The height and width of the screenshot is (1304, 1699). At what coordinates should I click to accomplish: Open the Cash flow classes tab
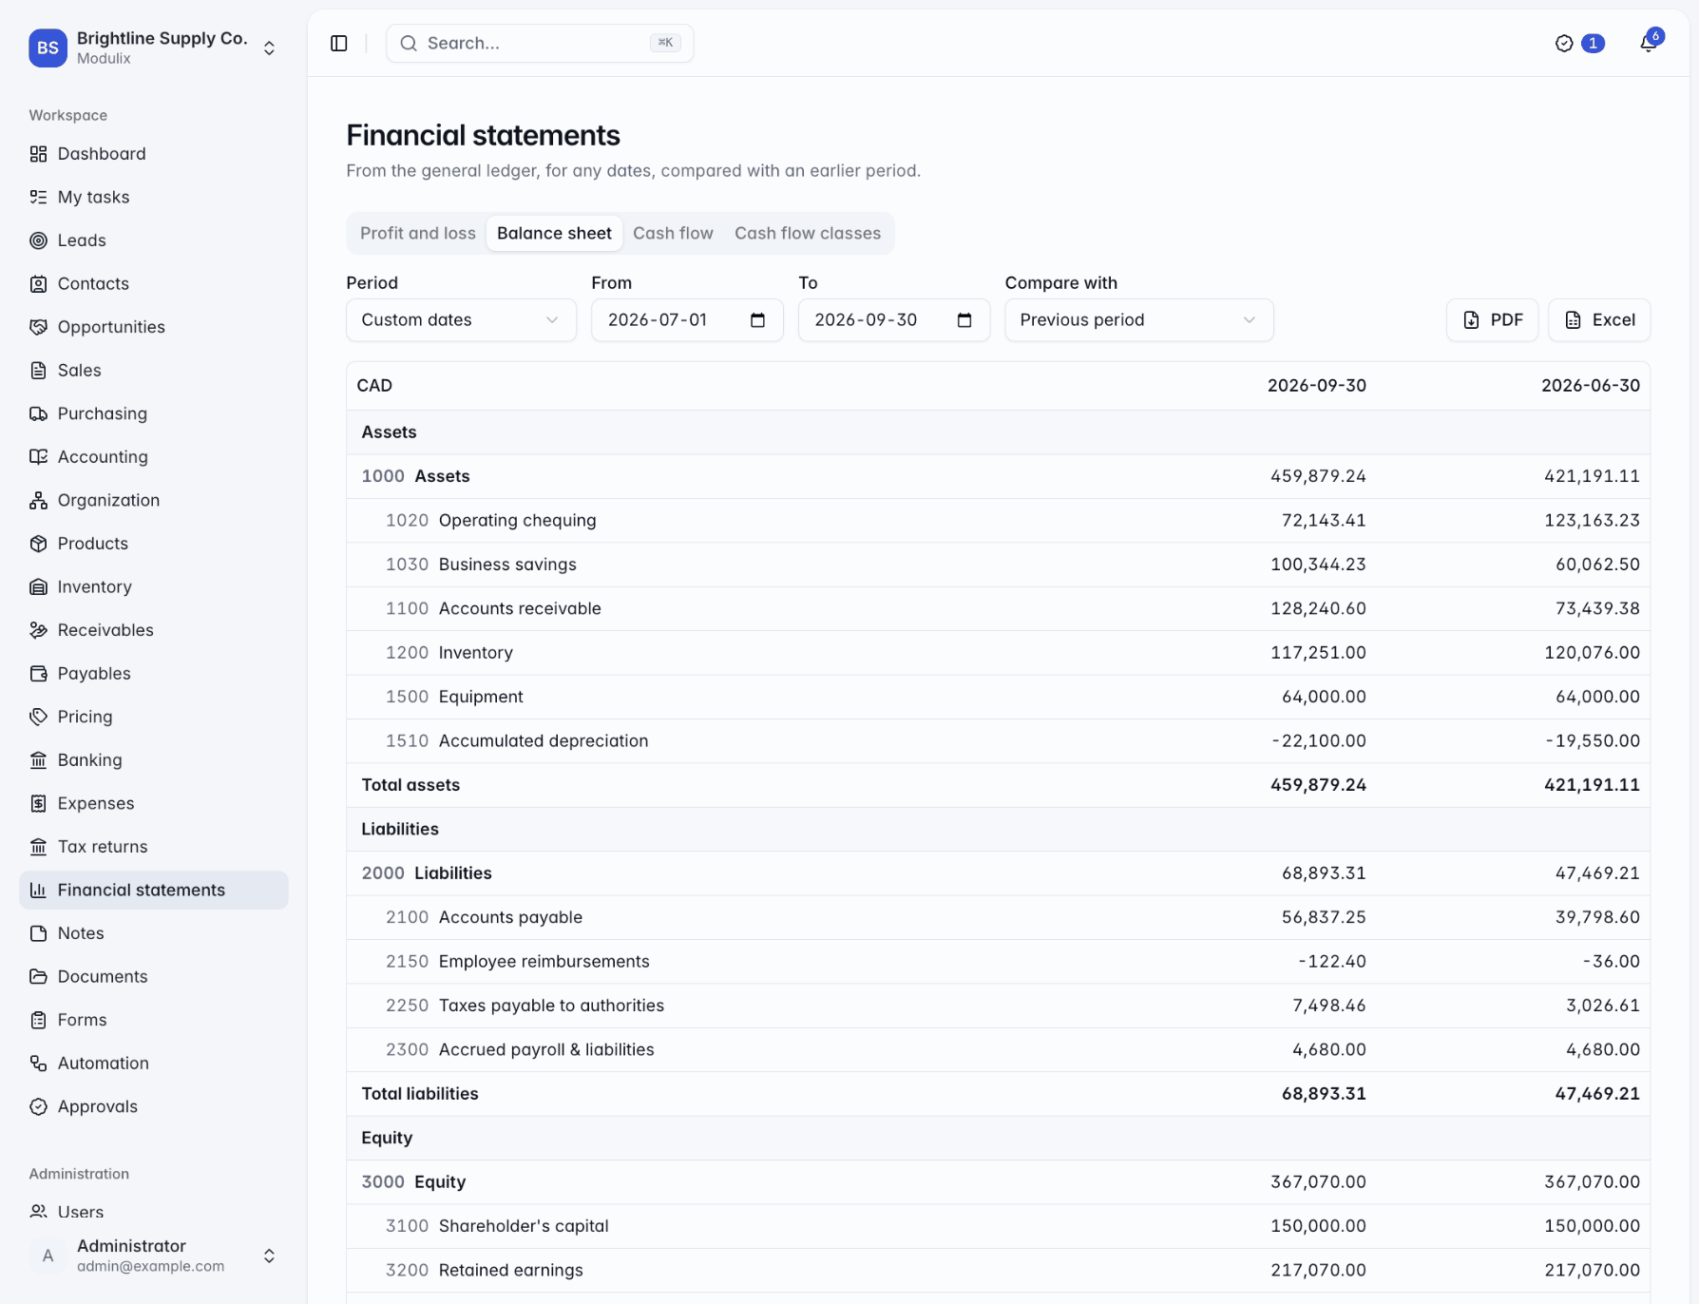point(808,234)
